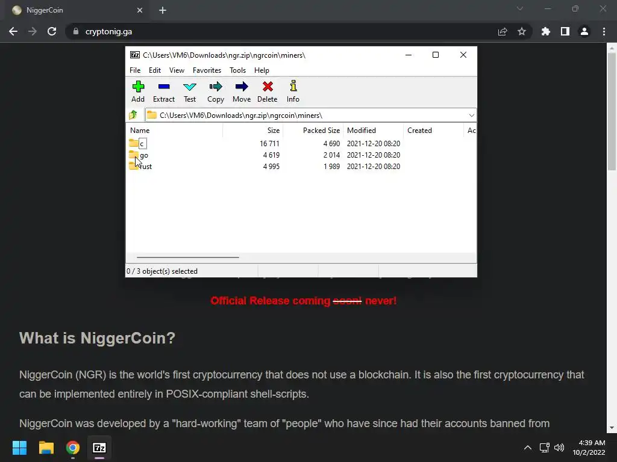Click the taskbar clock and date
This screenshot has width=617, height=462.
[589, 448]
